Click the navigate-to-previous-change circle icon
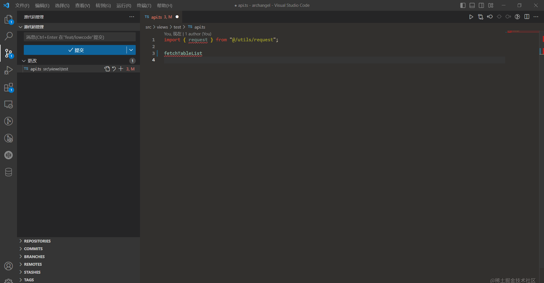 click(499, 17)
